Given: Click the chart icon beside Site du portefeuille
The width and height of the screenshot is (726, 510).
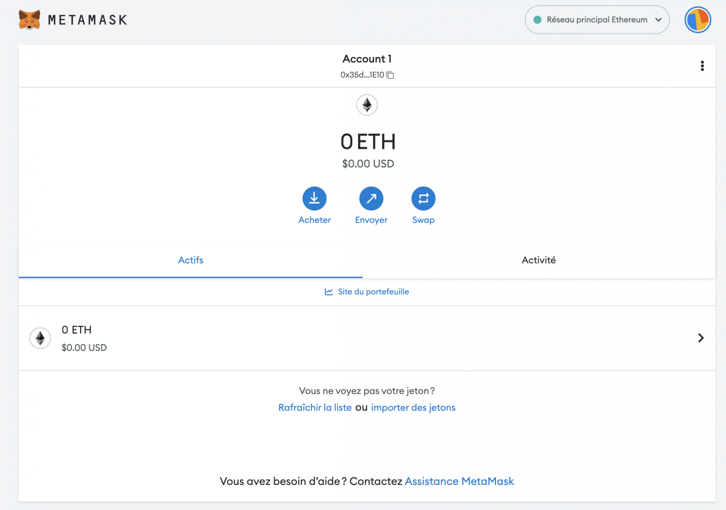Looking at the screenshot, I should coord(329,292).
